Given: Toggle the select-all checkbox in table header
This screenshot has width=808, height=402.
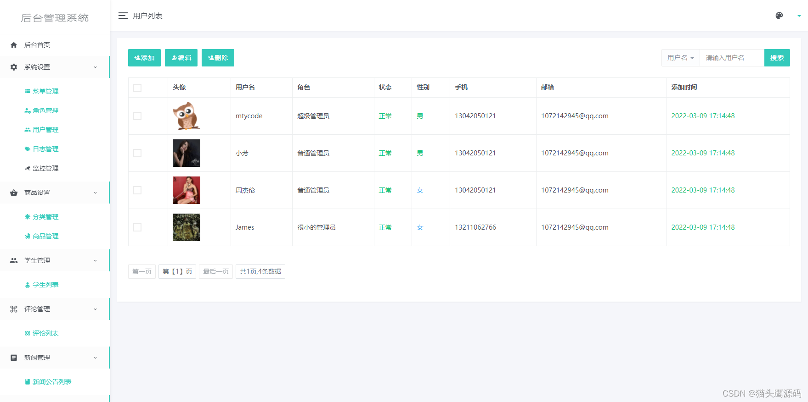Looking at the screenshot, I should click(x=137, y=88).
